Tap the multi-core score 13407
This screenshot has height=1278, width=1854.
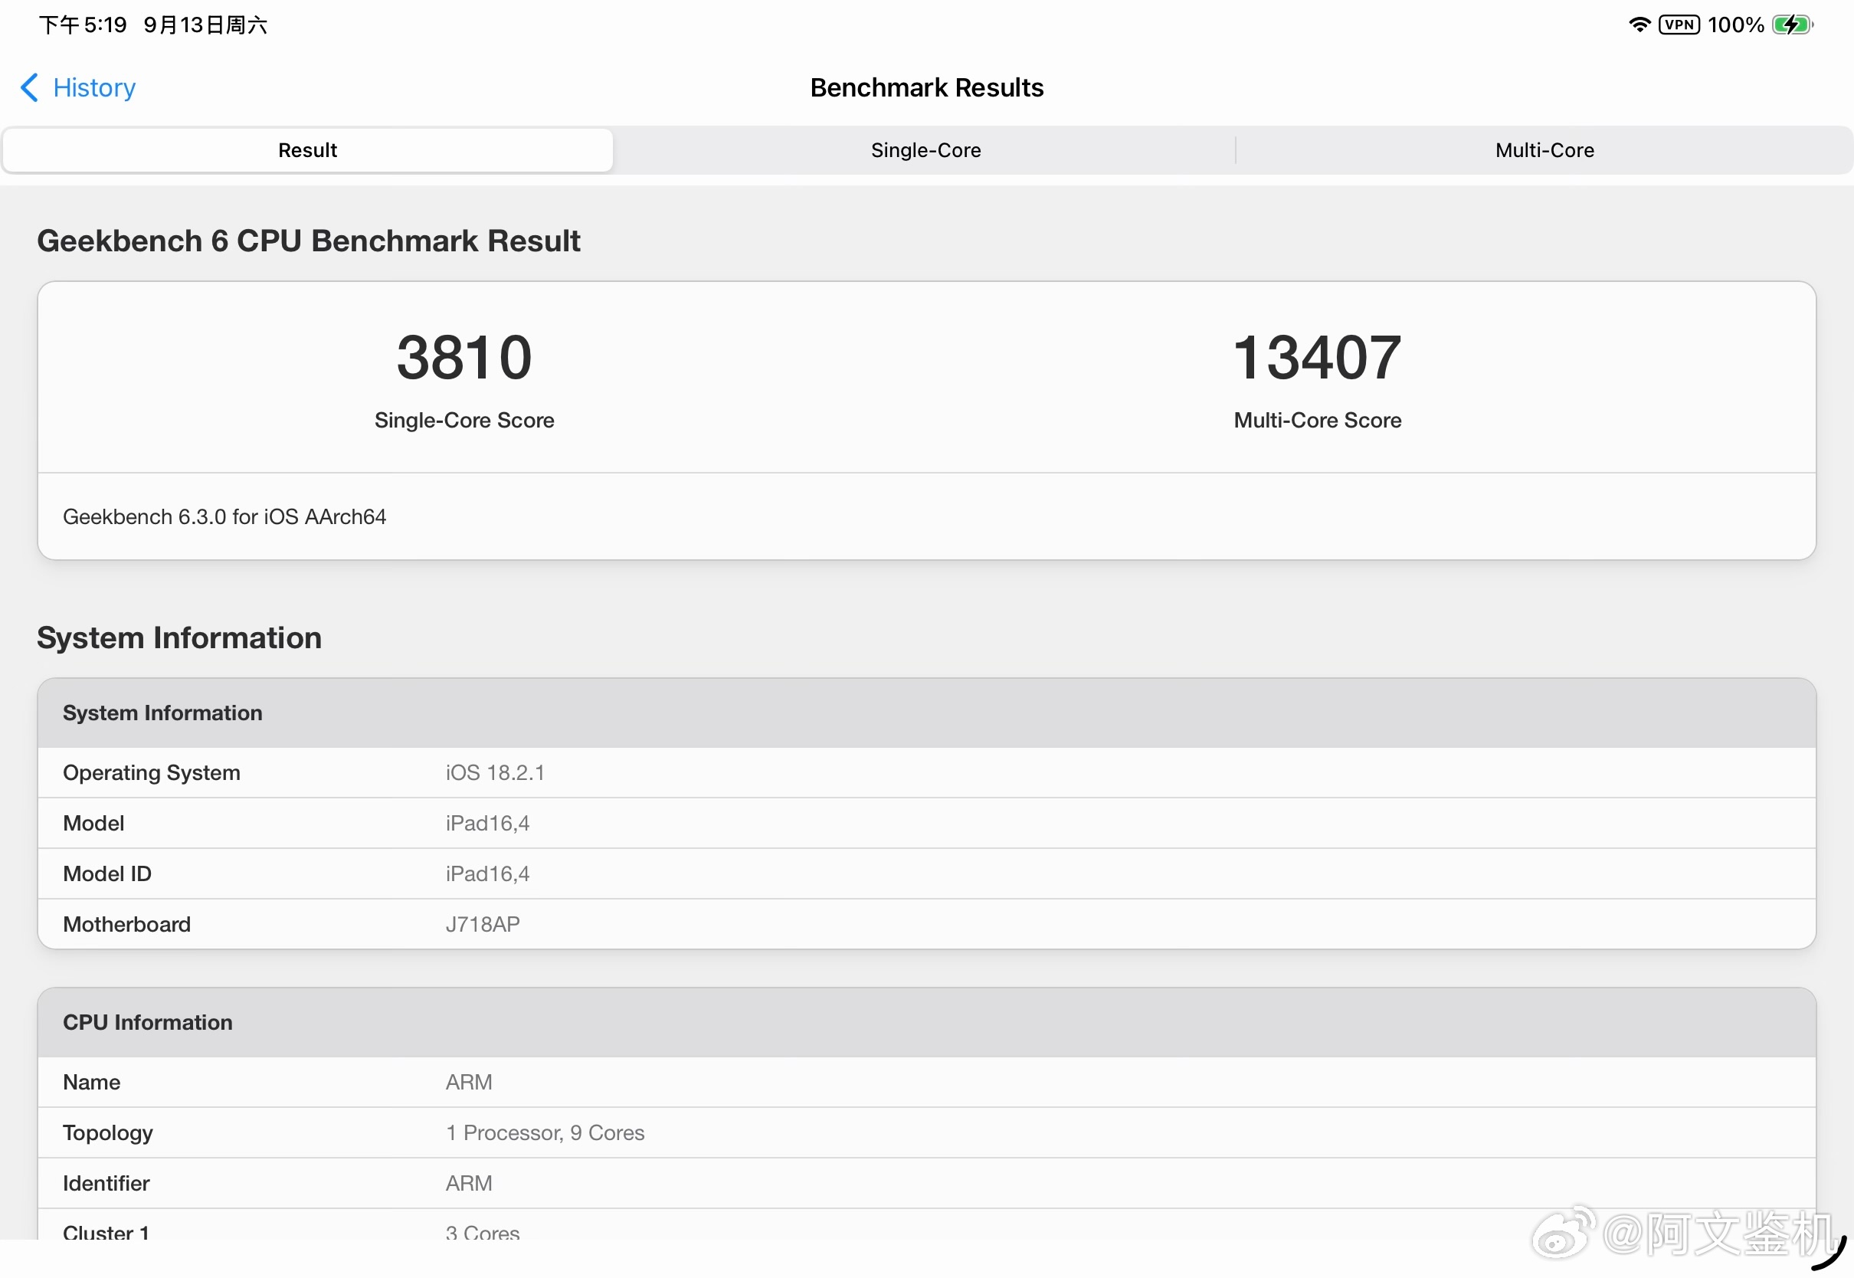point(1317,357)
